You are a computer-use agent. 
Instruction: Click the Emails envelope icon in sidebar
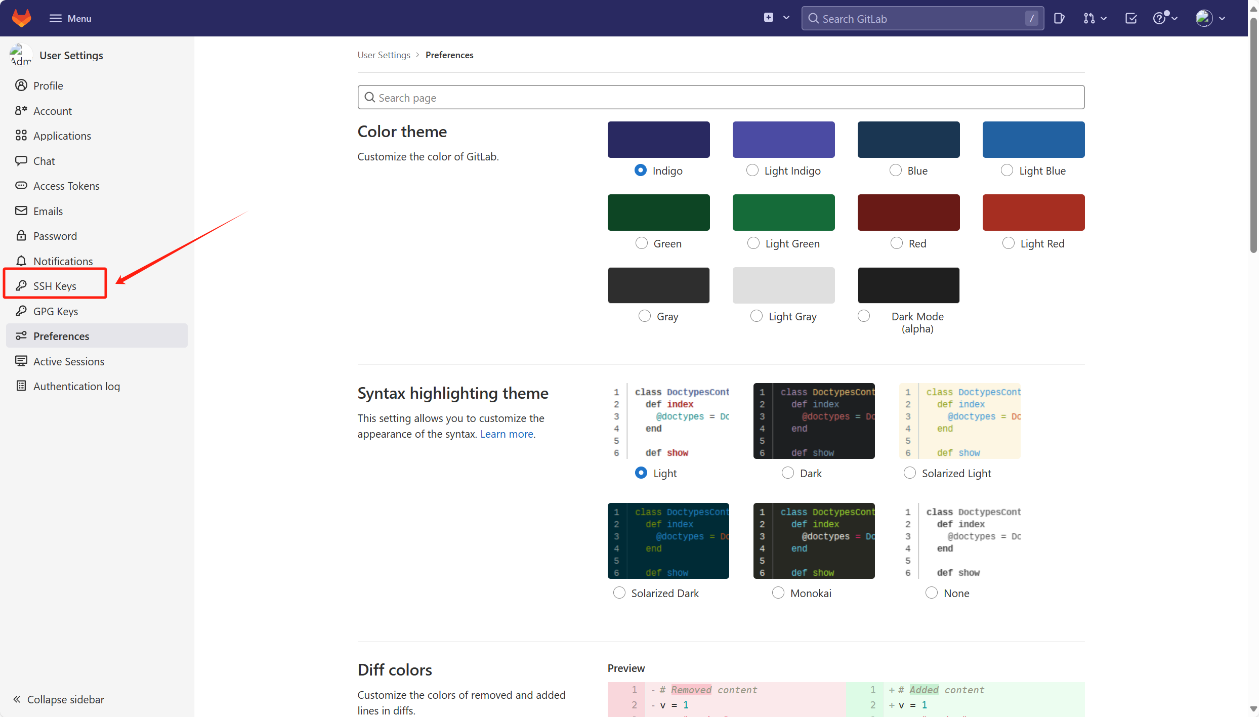(21, 211)
